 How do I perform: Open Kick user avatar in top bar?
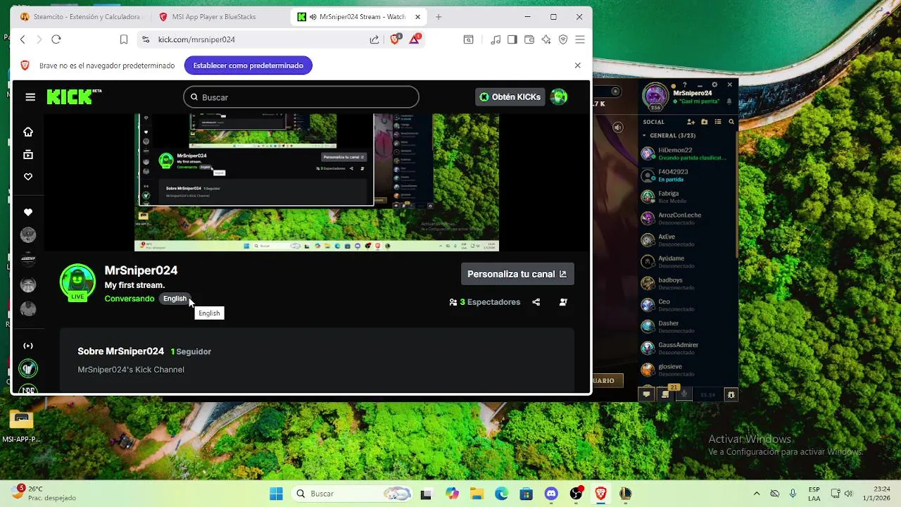pos(559,97)
